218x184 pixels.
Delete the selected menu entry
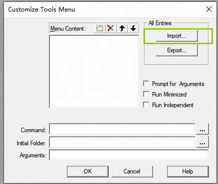click(x=111, y=28)
